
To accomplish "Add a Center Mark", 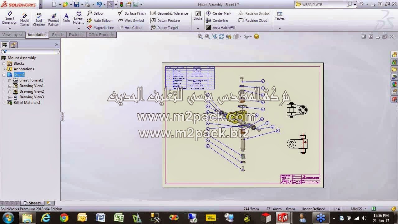I will click(x=219, y=13).
